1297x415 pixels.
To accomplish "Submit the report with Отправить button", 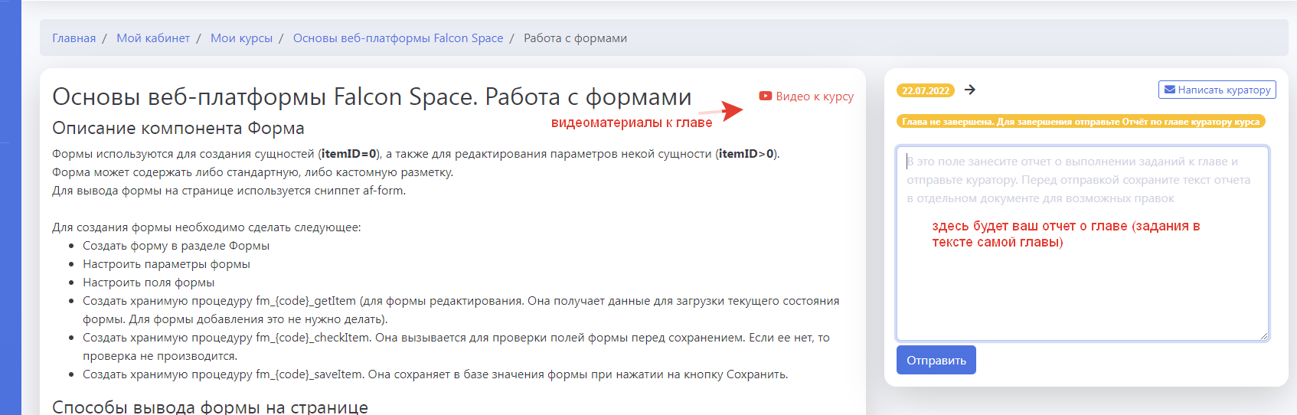I will 936,360.
